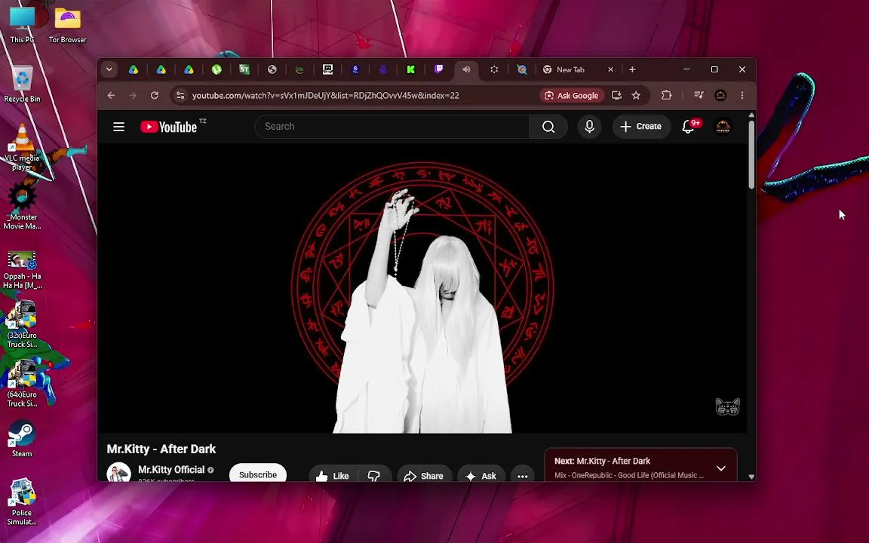The image size is (869, 543).
Task: Open Chrome media controls icon
Action: click(x=699, y=95)
